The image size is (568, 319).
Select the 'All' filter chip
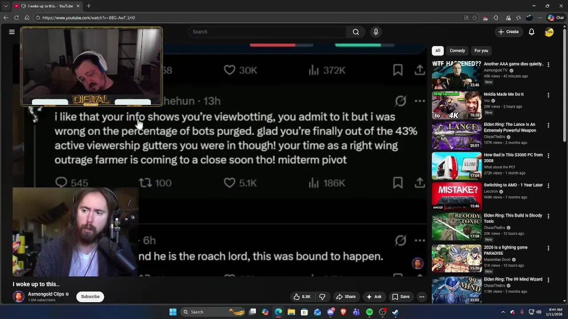[x=438, y=51]
